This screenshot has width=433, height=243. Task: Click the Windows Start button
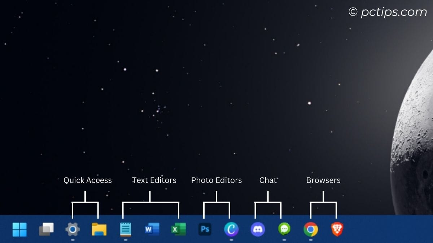(x=20, y=229)
